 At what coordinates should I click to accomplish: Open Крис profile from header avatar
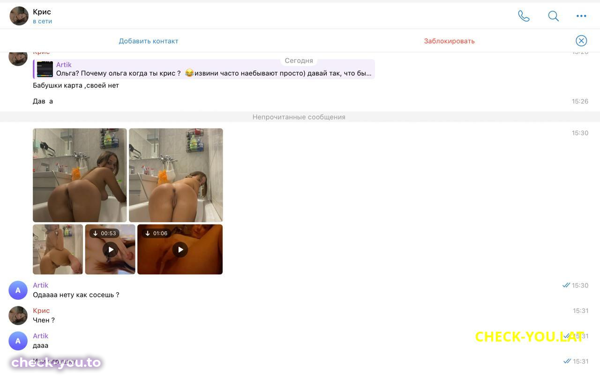tap(19, 16)
